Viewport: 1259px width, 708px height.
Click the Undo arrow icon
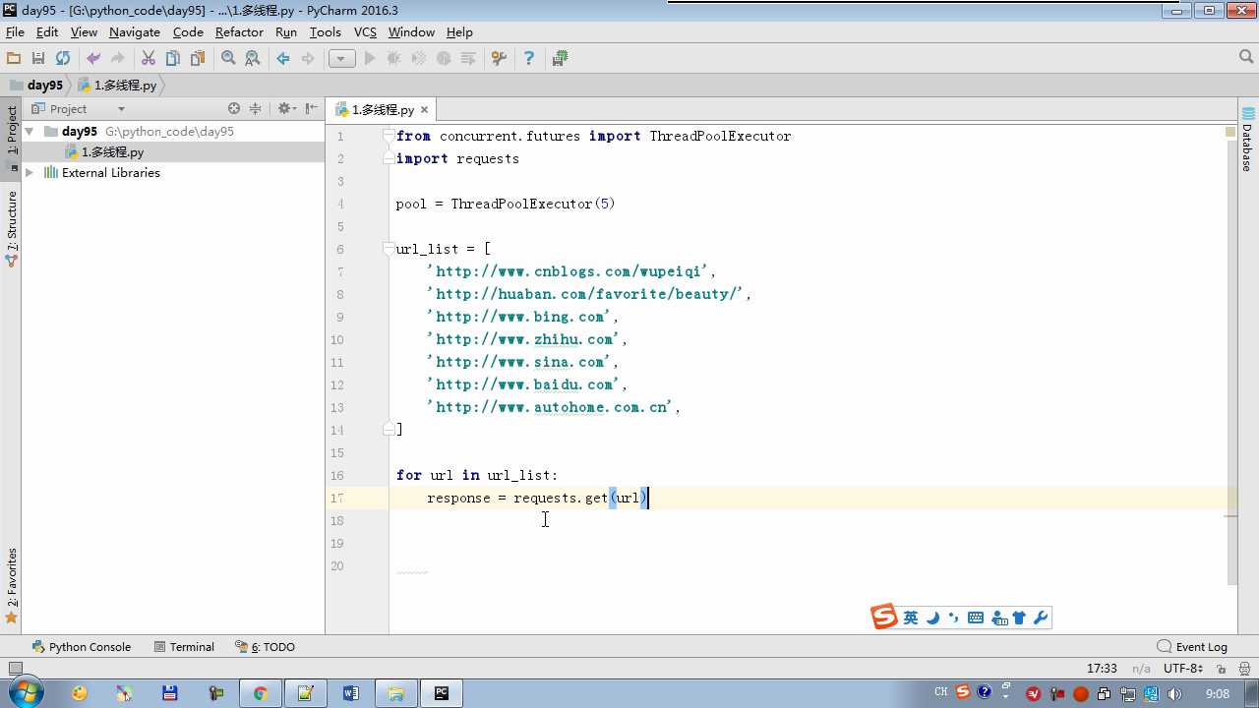coord(93,59)
